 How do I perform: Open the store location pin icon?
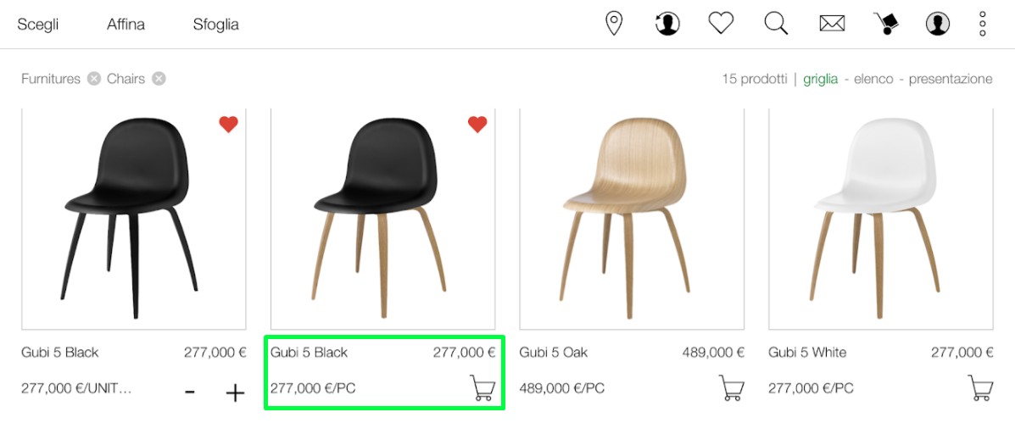tap(614, 24)
